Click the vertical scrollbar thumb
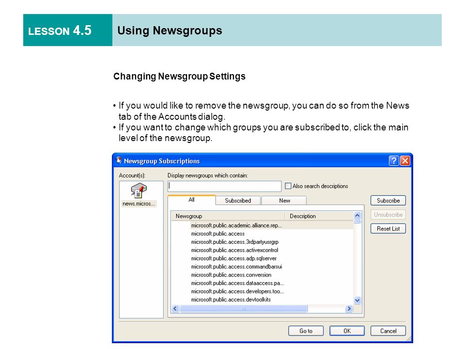465x349 pixels. point(357,222)
